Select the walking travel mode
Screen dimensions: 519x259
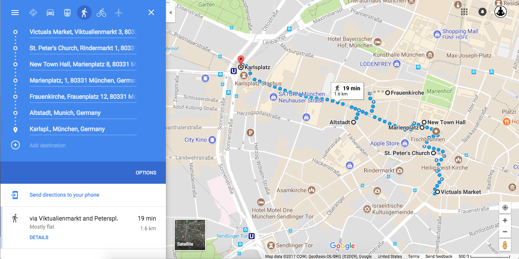pyautogui.click(x=84, y=13)
